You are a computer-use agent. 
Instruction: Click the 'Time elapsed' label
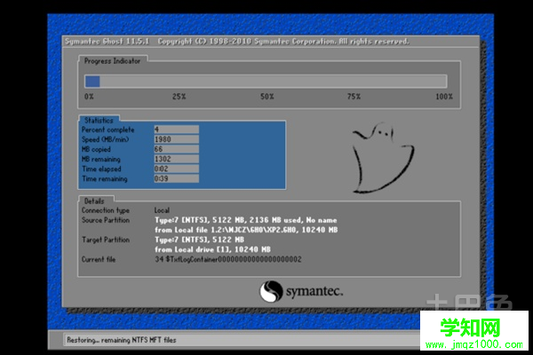point(101,169)
